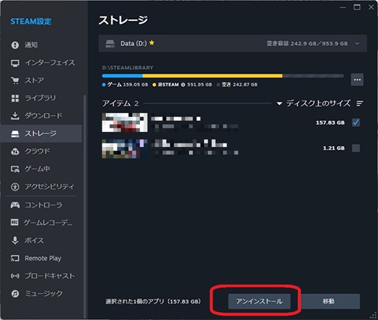The width and height of the screenshot is (378, 320).
Task: Click the disk drive icon in Data (D:) bar
Action: pos(110,43)
